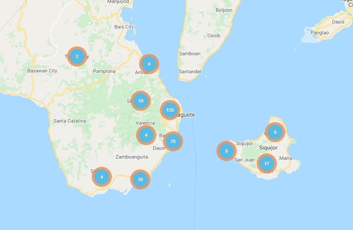Open the cluster marker showing 8
This screenshot has height=230, width=353.
[227, 151]
